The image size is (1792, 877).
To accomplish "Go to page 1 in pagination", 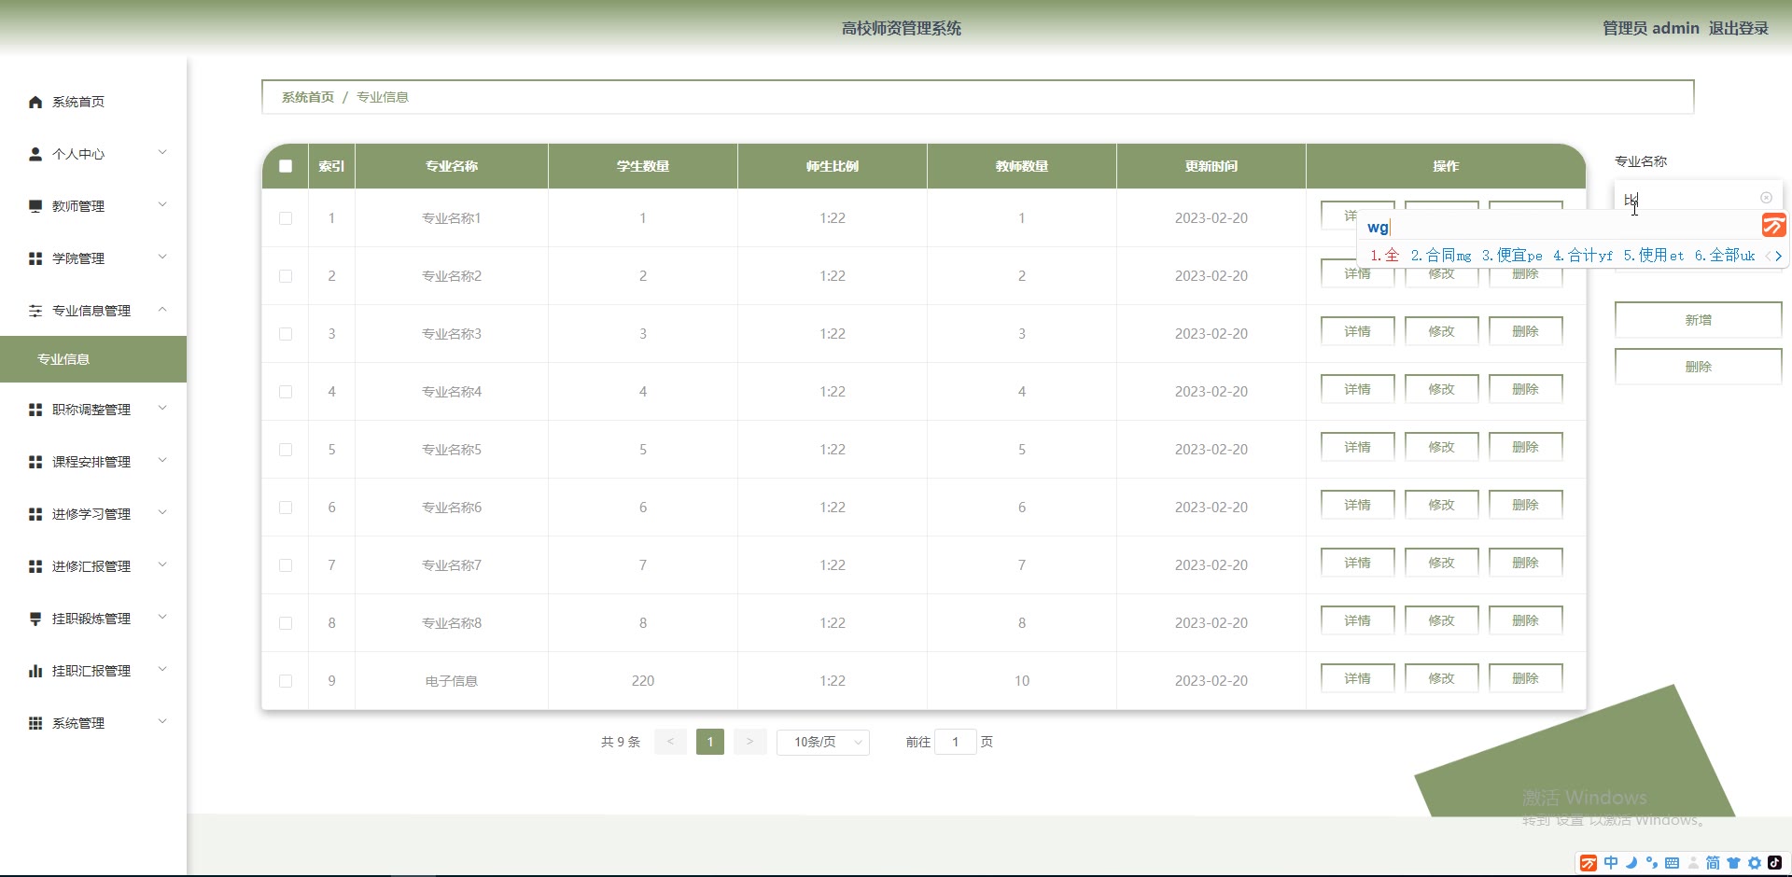I will point(710,742).
